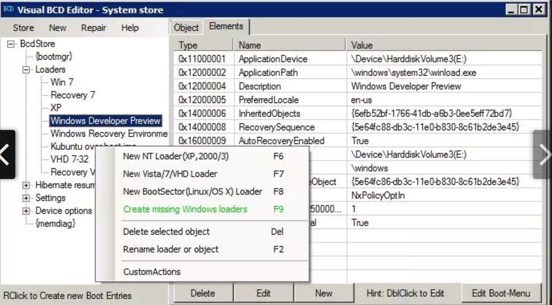The image size is (552, 305).
Task: Go to next image with right arrow
Action: (543, 155)
